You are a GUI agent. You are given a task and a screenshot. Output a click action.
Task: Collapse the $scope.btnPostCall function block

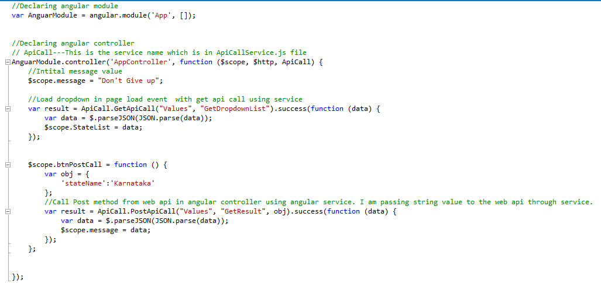[x=8, y=165]
